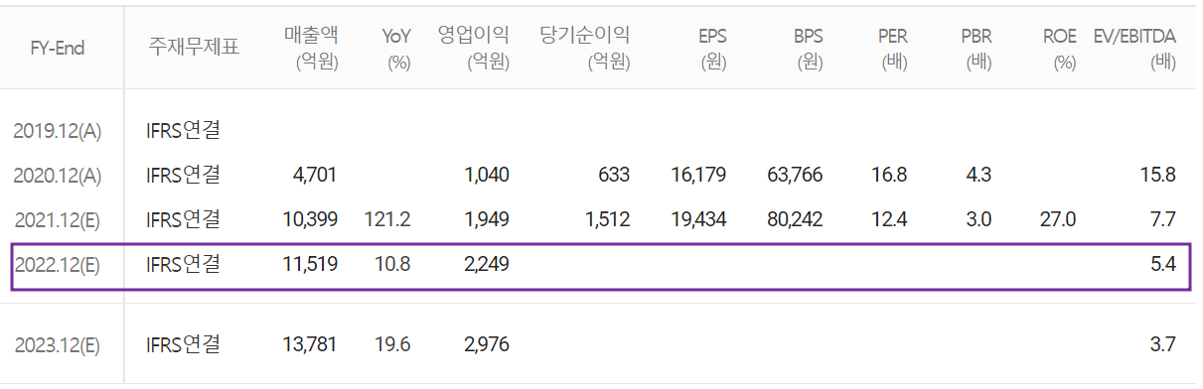Screen dimensions: 1203x389
Task: Click the PER value 12.4
Action: [889, 219]
